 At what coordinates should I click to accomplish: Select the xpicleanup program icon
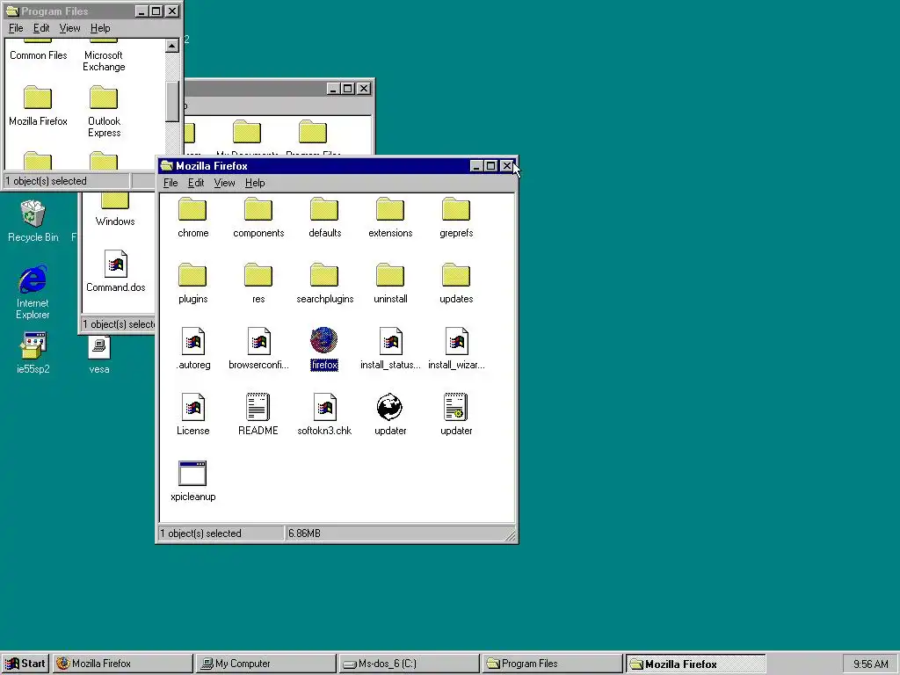point(192,473)
